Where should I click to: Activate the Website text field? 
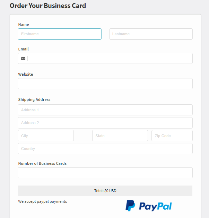[x=105, y=84]
